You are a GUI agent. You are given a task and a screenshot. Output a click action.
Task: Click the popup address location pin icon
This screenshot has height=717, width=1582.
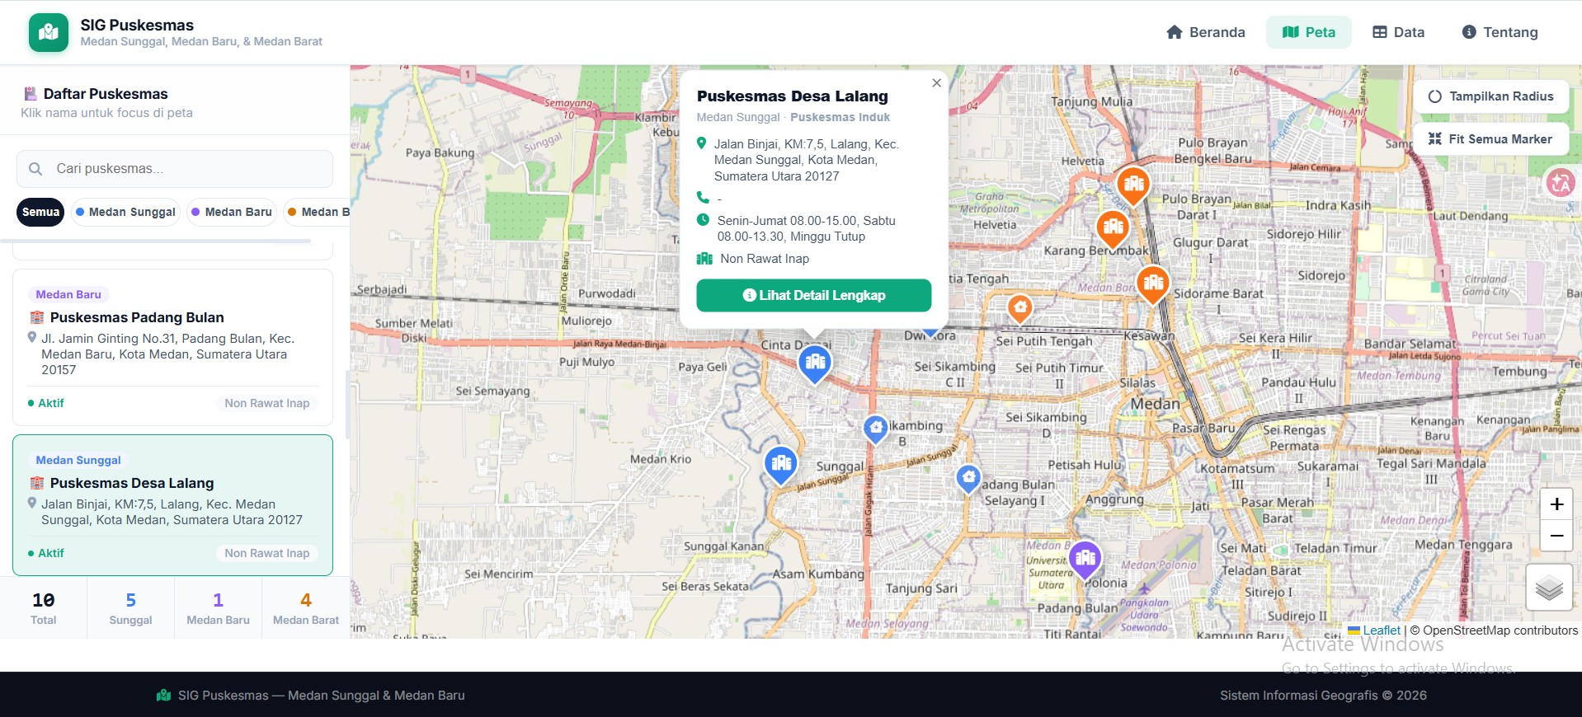tap(702, 143)
